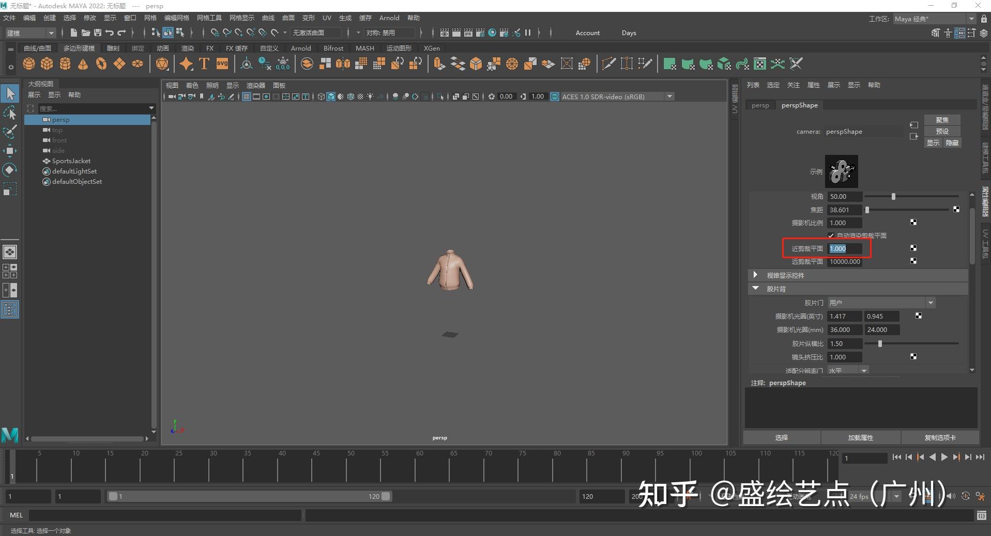Viewport: 991px width, 536px height.
Task: Toggle the grid display icon in viewport toolbar
Action: pos(247,97)
